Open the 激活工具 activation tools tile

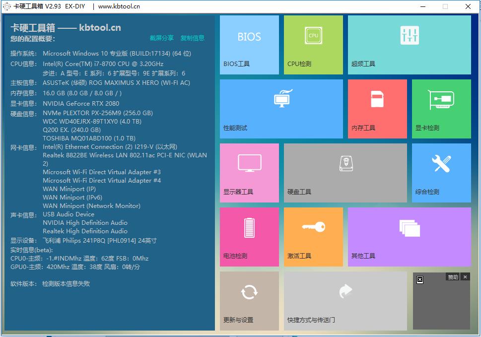(313, 237)
